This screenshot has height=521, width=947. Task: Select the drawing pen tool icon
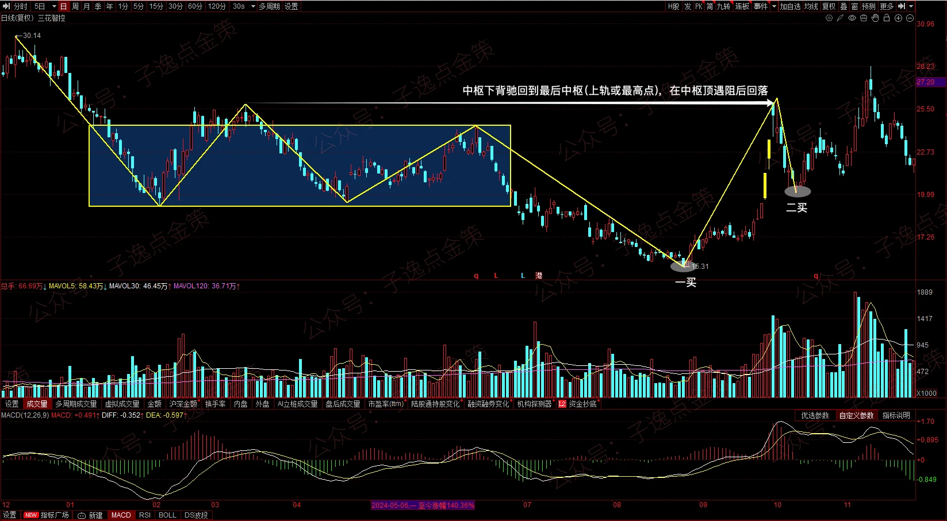coord(840,18)
